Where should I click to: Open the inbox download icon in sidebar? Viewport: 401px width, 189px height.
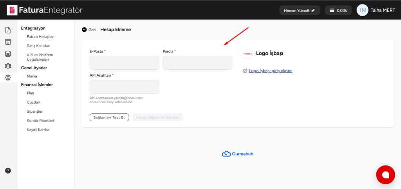(8, 42)
